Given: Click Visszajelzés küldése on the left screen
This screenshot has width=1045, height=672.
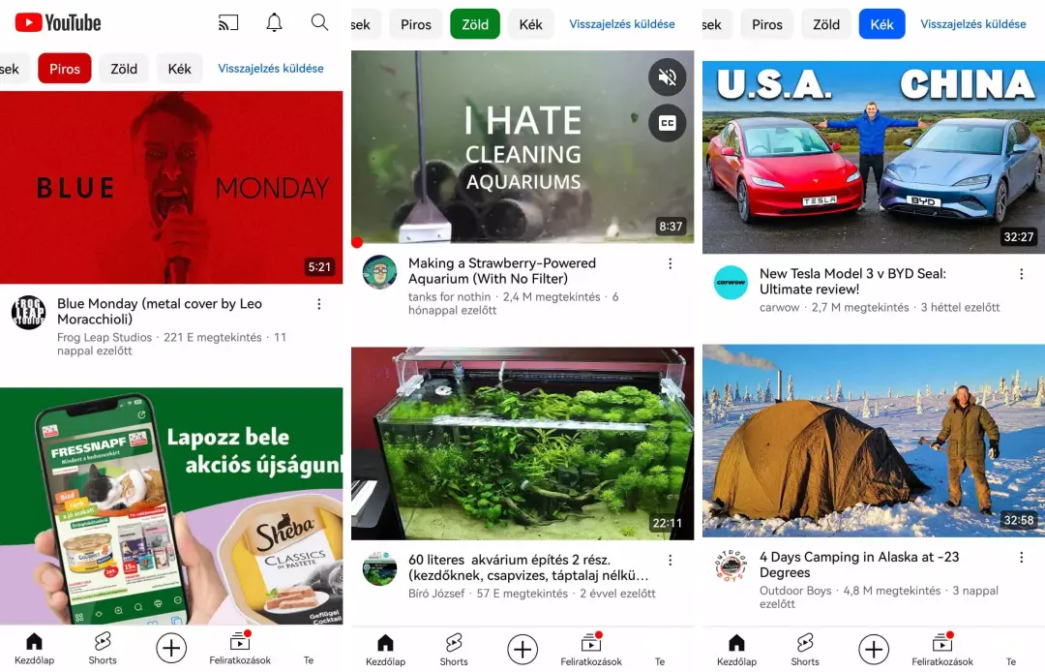Looking at the screenshot, I should pos(271,68).
